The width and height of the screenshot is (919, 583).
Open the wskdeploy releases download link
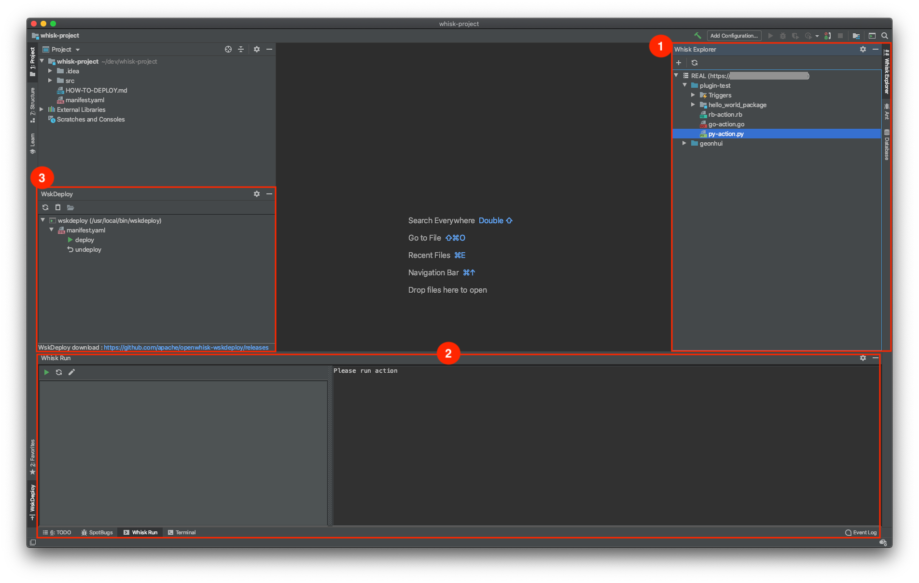click(x=186, y=347)
